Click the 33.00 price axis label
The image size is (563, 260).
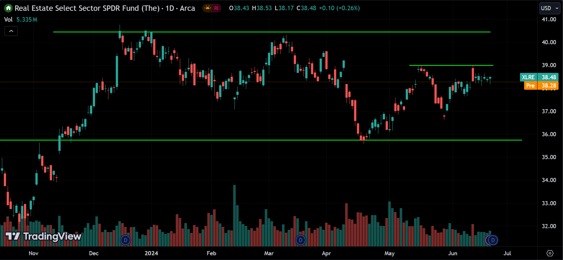click(549, 203)
